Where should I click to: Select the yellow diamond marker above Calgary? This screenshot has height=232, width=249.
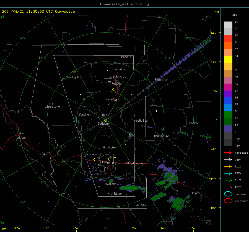click(109, 159)
